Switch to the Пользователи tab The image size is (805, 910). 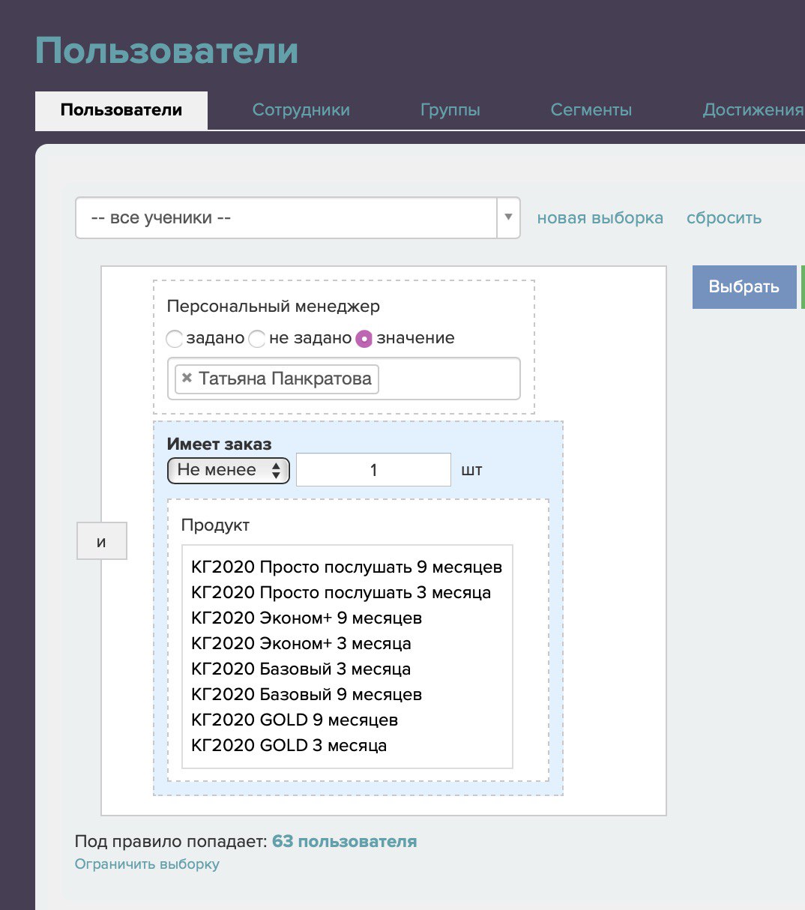point(121,110)
